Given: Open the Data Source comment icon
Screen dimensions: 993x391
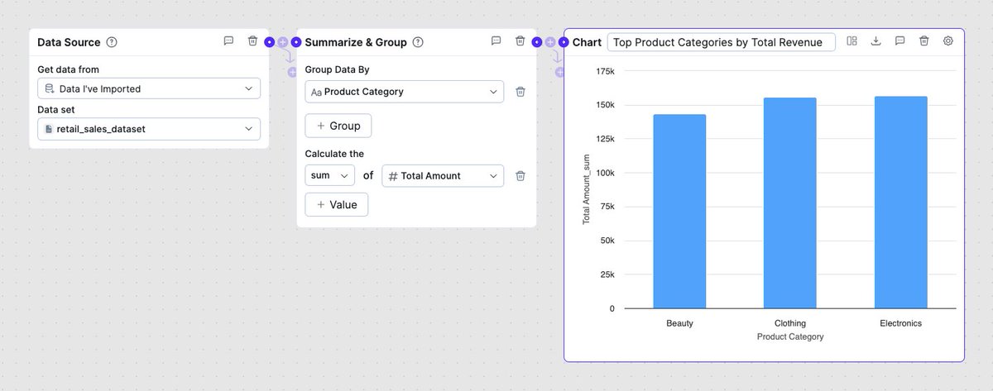Looking at the screenshot, I should point(228,41).
